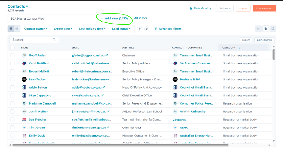Screen dimensions: 283x149
Task: Click the vertical scrollbar thumb
Action: 273,54
